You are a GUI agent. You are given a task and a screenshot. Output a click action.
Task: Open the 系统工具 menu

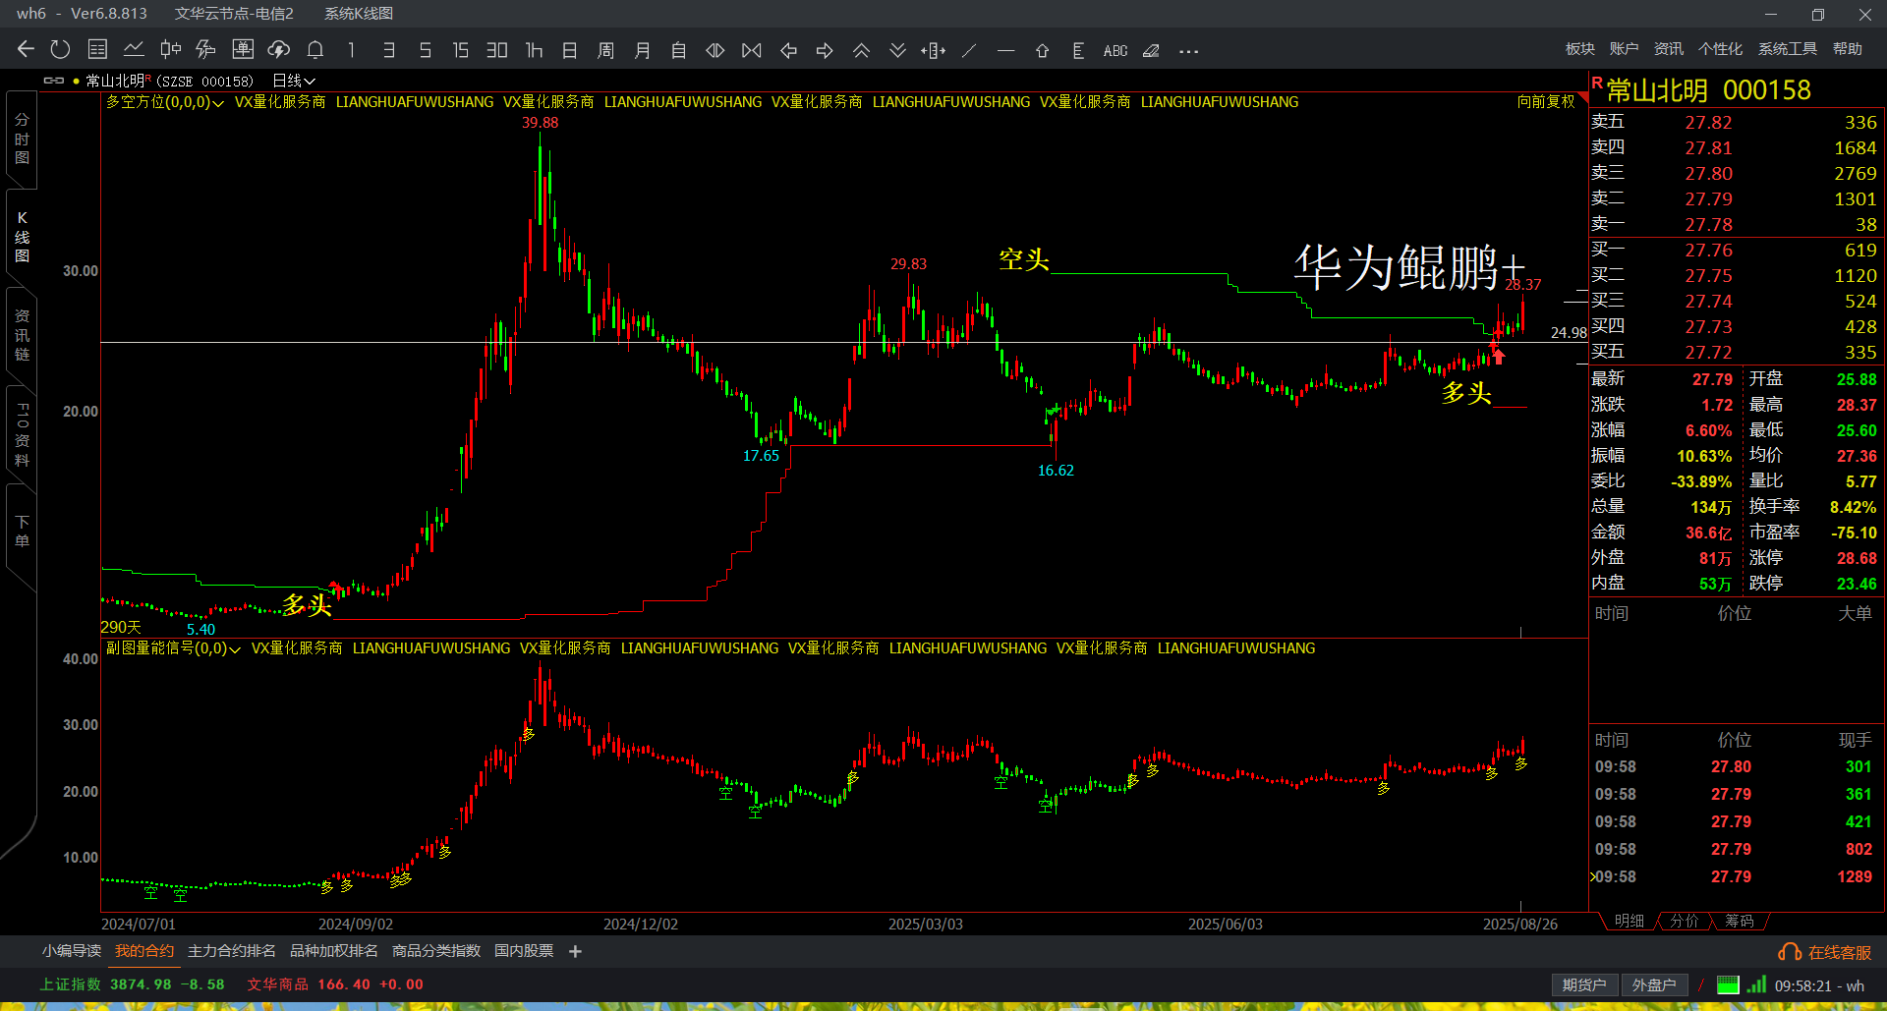click(1788, 49)
